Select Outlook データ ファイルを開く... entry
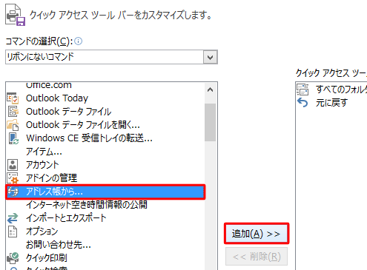The height and width of the screenshot is (270, 367). click(105, 125)
